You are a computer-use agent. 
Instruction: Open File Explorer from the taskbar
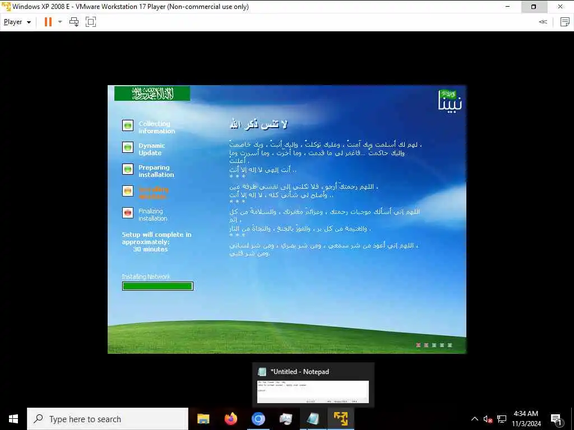click(203, 419)
